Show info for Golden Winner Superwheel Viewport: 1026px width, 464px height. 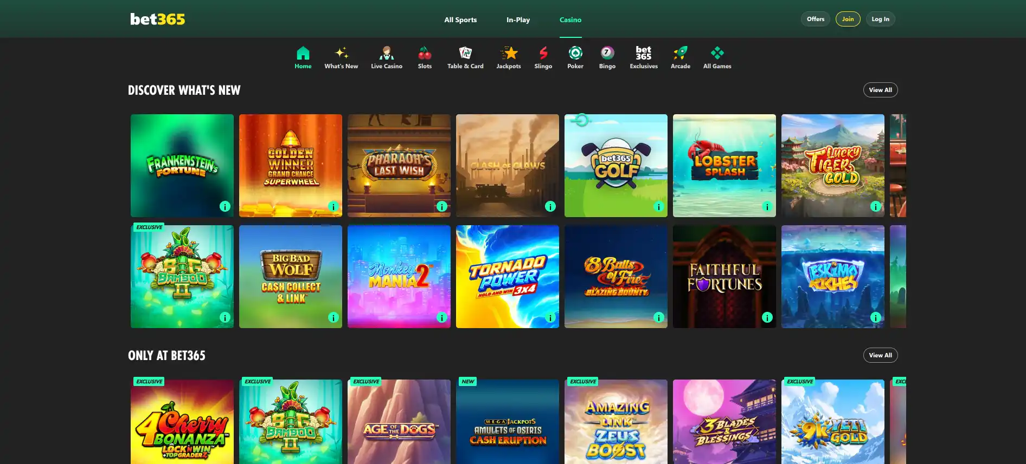(x=334, y=206)
